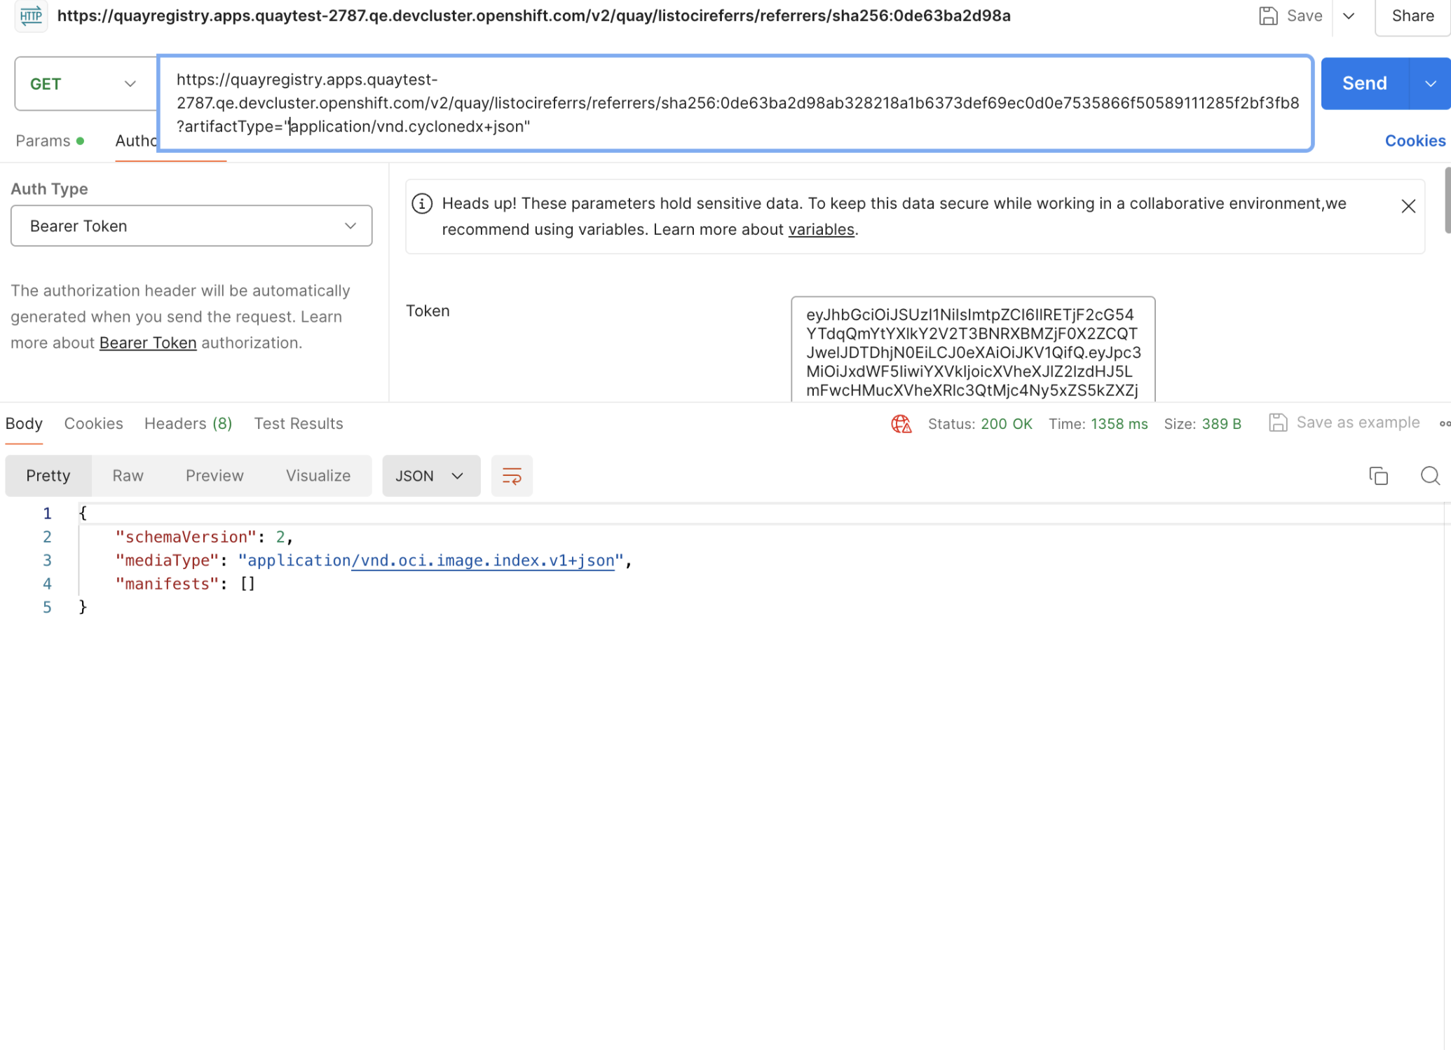Click the info icon in heads-up banner
1451x1050 pixels.
422,204
